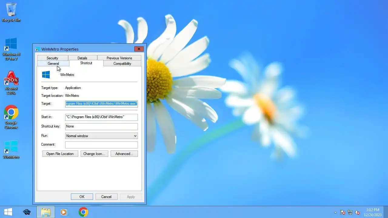
Task: Expand the Run dropdown list
Action: (x=102, y=136)
